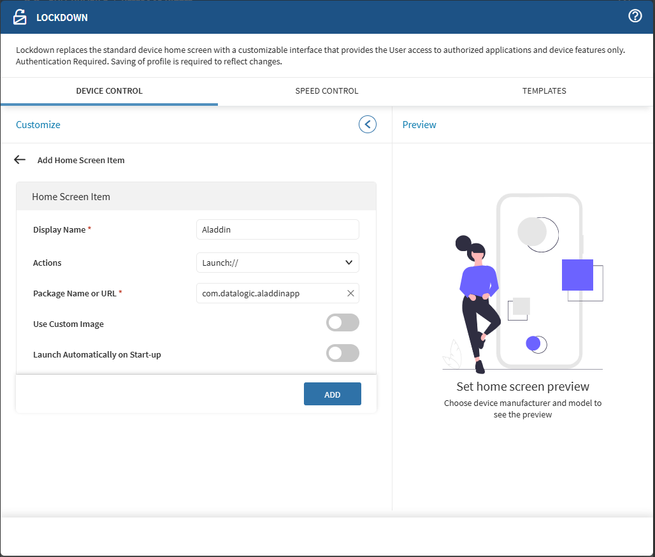Open the Templates tab
Image resolution: width=655 pixels, height=557 pixels.
click(544, 91)
